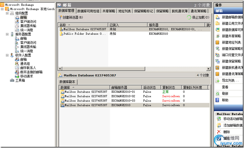
Task: Click the 邮箱 icon under 服务器配置
Action: click(17, 38)
